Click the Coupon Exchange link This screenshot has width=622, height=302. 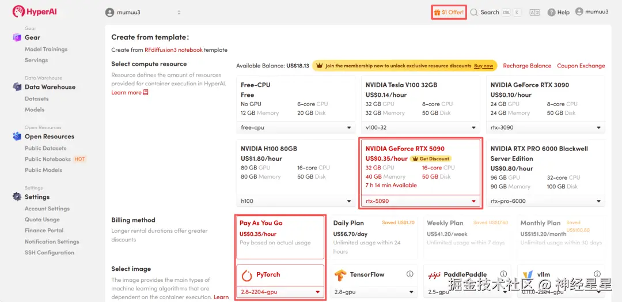581,66
